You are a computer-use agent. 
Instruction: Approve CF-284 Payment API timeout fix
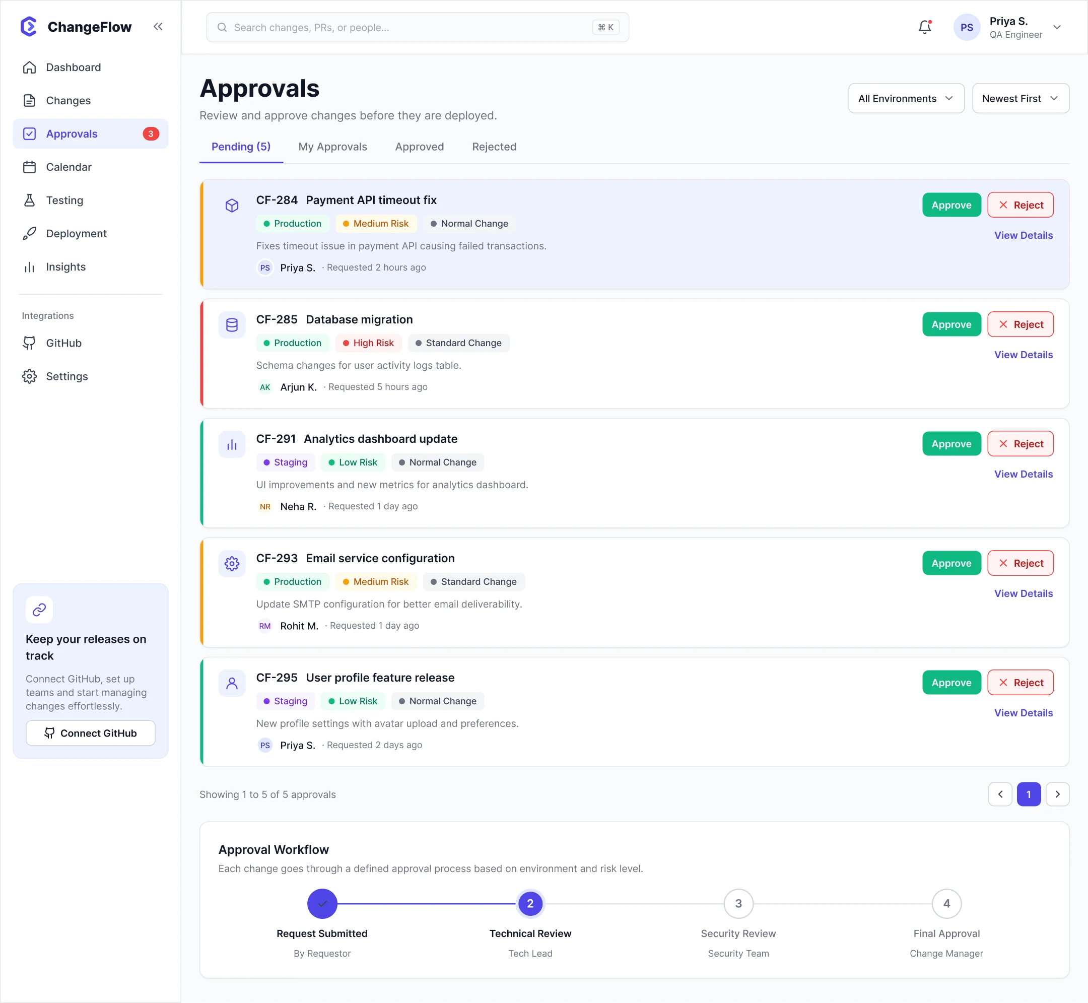pos(951,205)
